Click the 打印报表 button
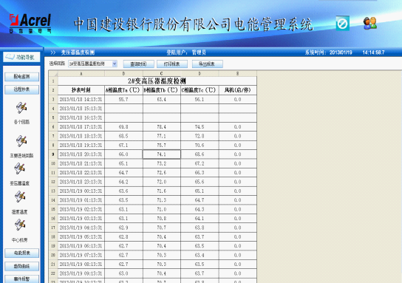 click(172, 64)
